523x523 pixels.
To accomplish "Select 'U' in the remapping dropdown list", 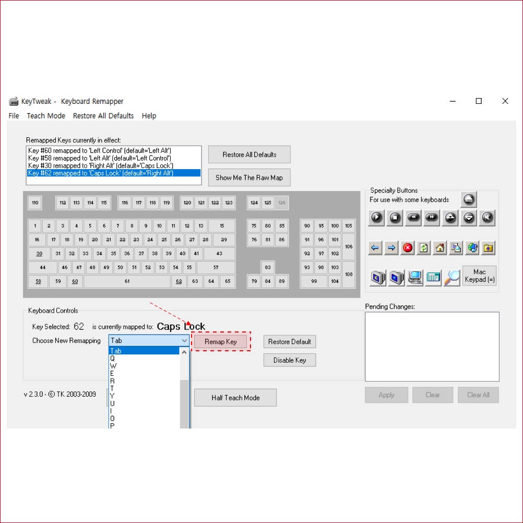I will (x=145, y=403).
